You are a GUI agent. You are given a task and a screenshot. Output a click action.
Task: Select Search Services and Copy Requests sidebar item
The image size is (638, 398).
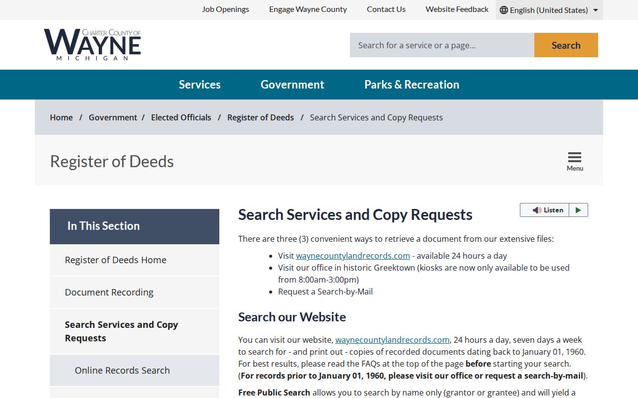(x=135, y=331)
